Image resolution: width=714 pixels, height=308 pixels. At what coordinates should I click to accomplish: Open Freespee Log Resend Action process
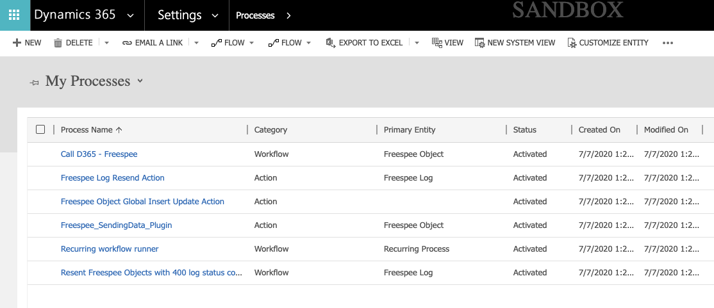[x=112, y=178]
